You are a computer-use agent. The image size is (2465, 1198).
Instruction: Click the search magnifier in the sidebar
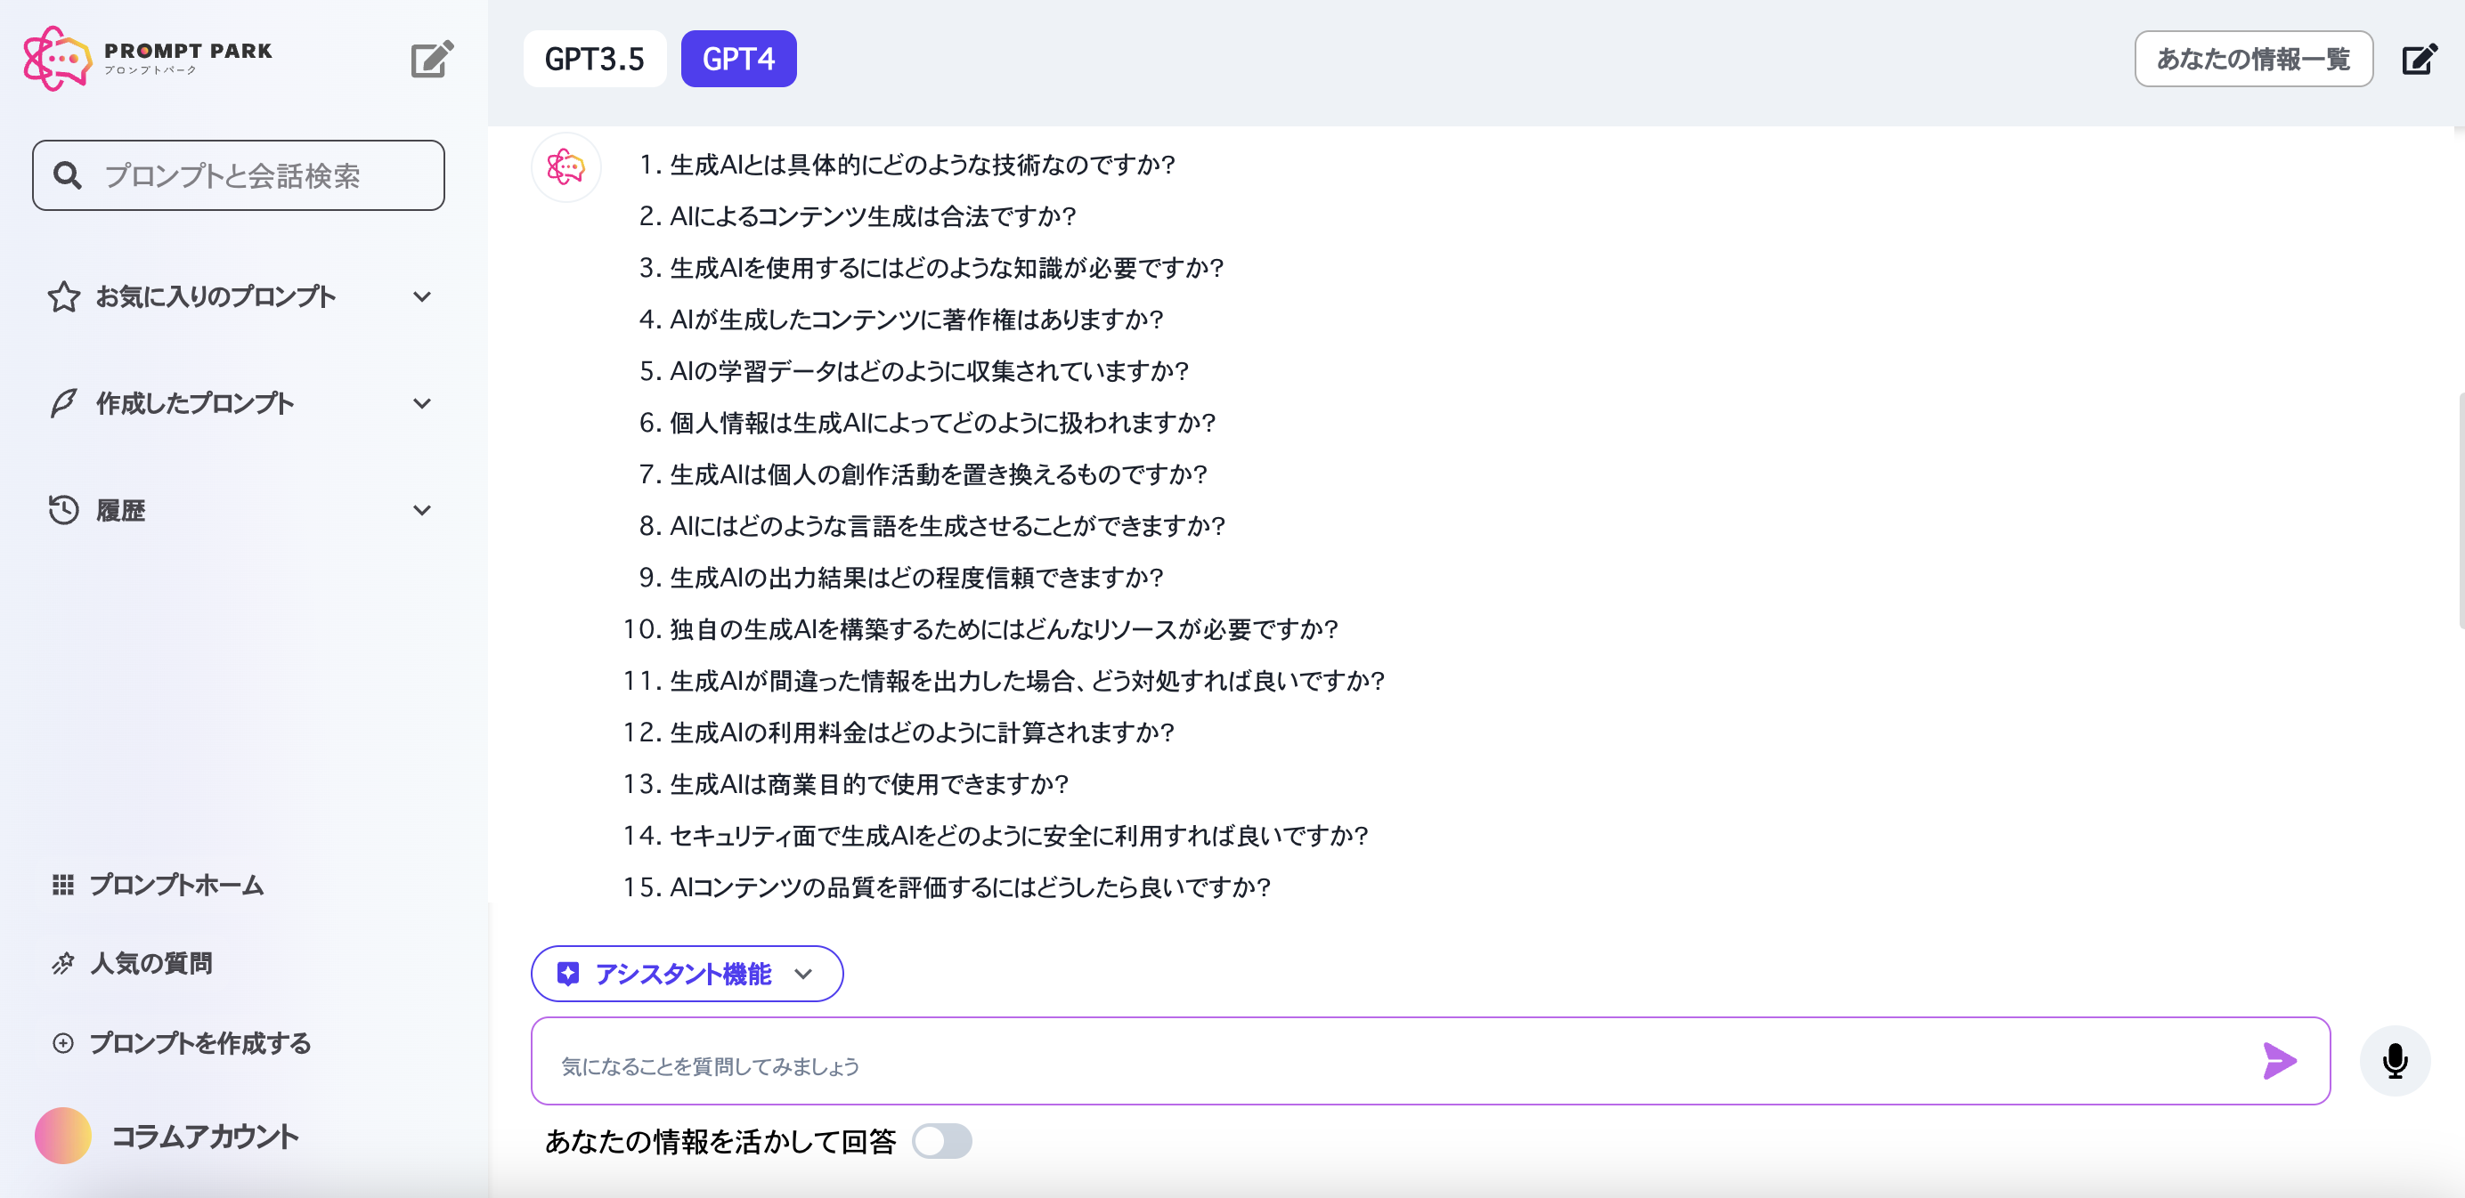coord(68,175)
